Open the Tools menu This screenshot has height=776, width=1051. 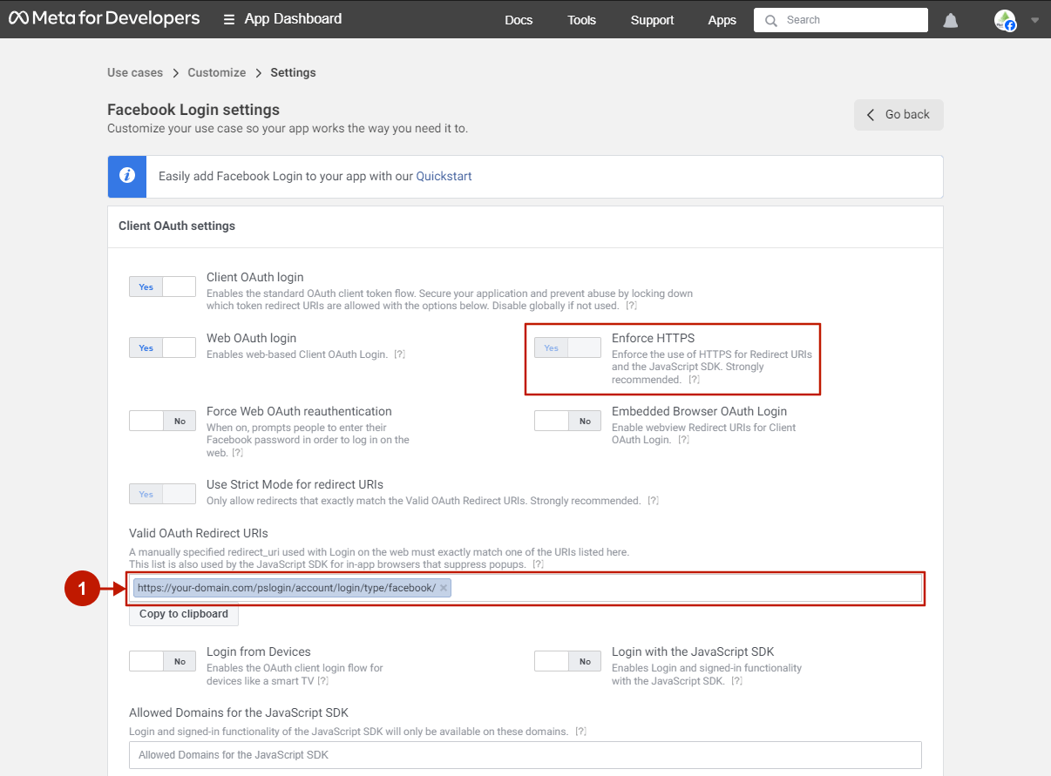(581, 20)
